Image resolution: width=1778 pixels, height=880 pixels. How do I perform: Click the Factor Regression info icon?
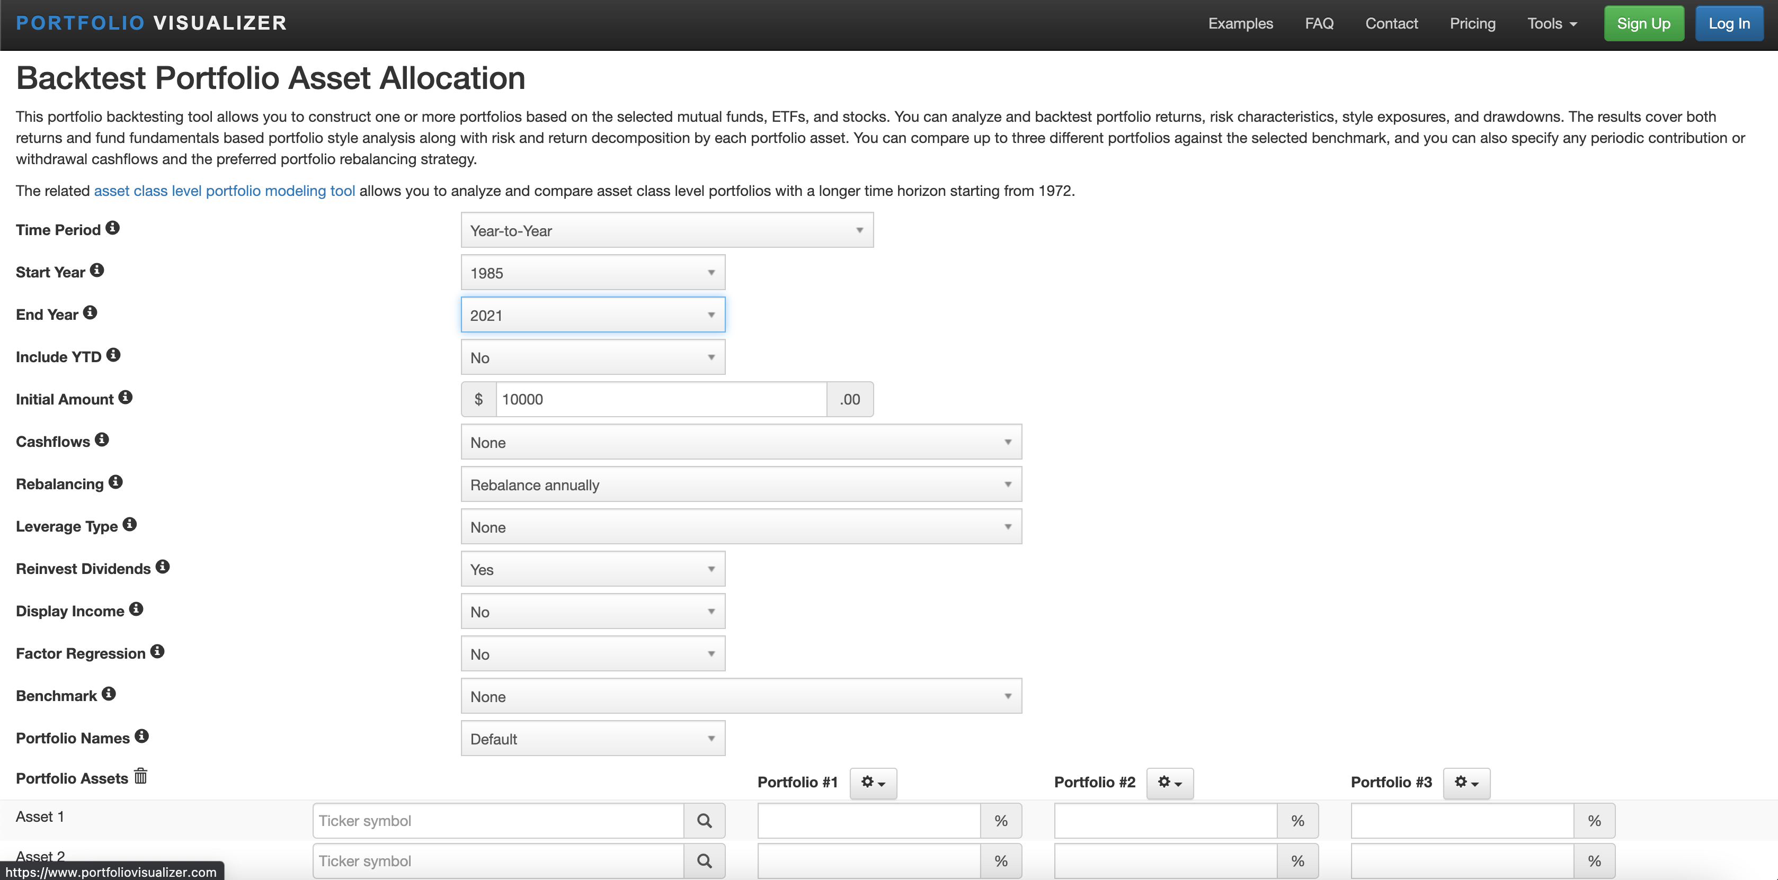[157, 651]
